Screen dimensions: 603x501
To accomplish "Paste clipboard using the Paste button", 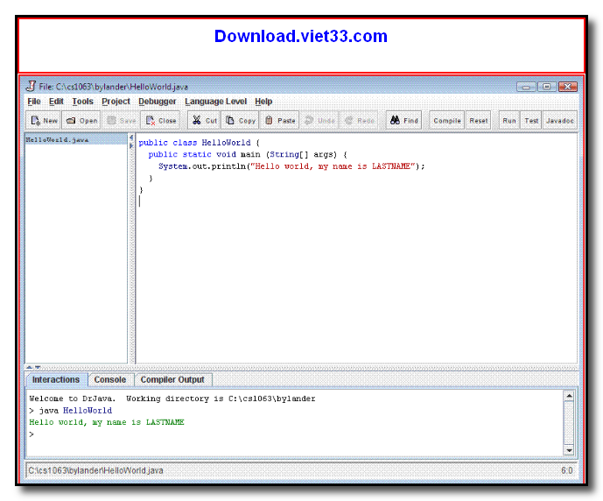I will tap(280, 121).
